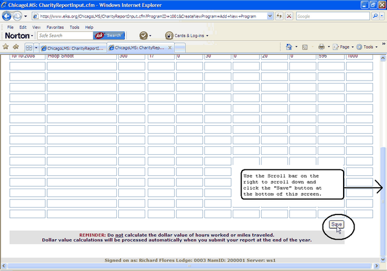Click the browser Back arrow button

(x=8, y=16)
